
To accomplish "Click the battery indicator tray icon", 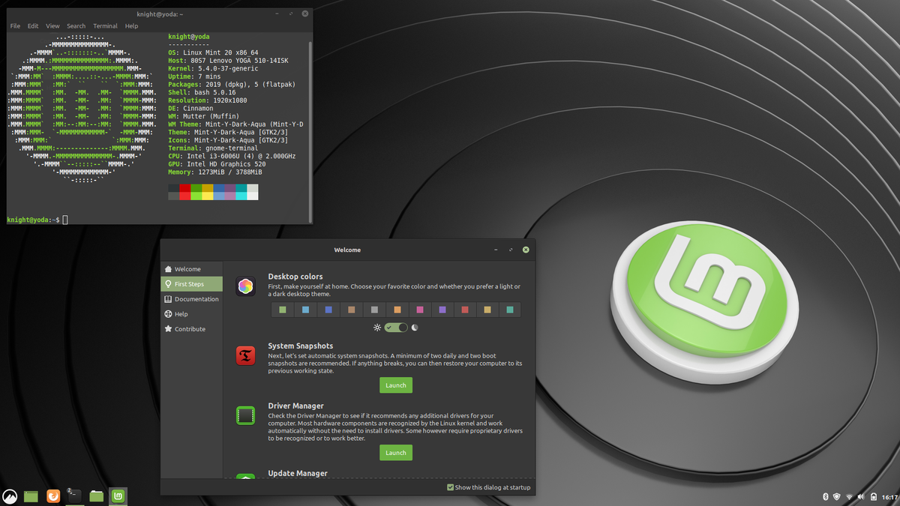I will pos(873,496).
